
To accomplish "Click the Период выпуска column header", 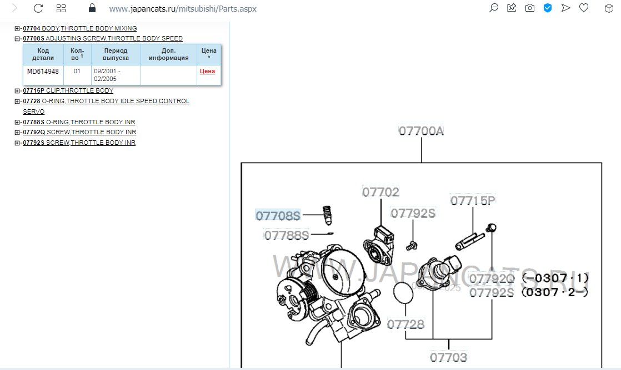I will click(x=116, y=54).
